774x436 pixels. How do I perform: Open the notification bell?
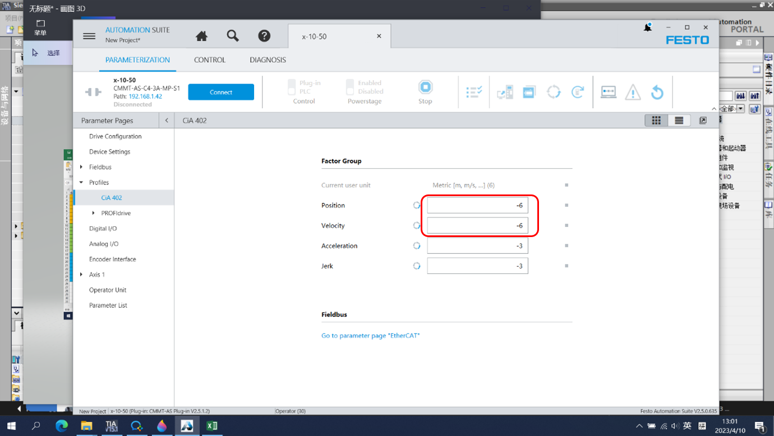pos(648,27)
